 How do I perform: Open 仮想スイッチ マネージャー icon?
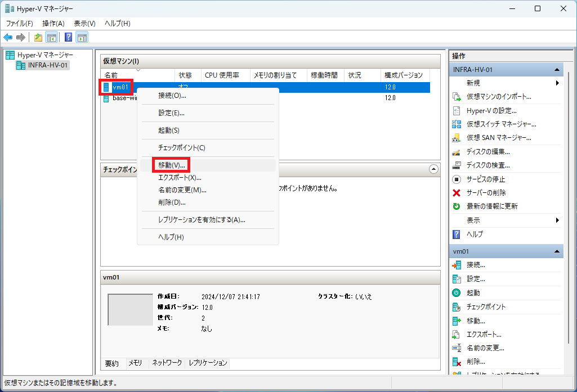click(457, 124)
